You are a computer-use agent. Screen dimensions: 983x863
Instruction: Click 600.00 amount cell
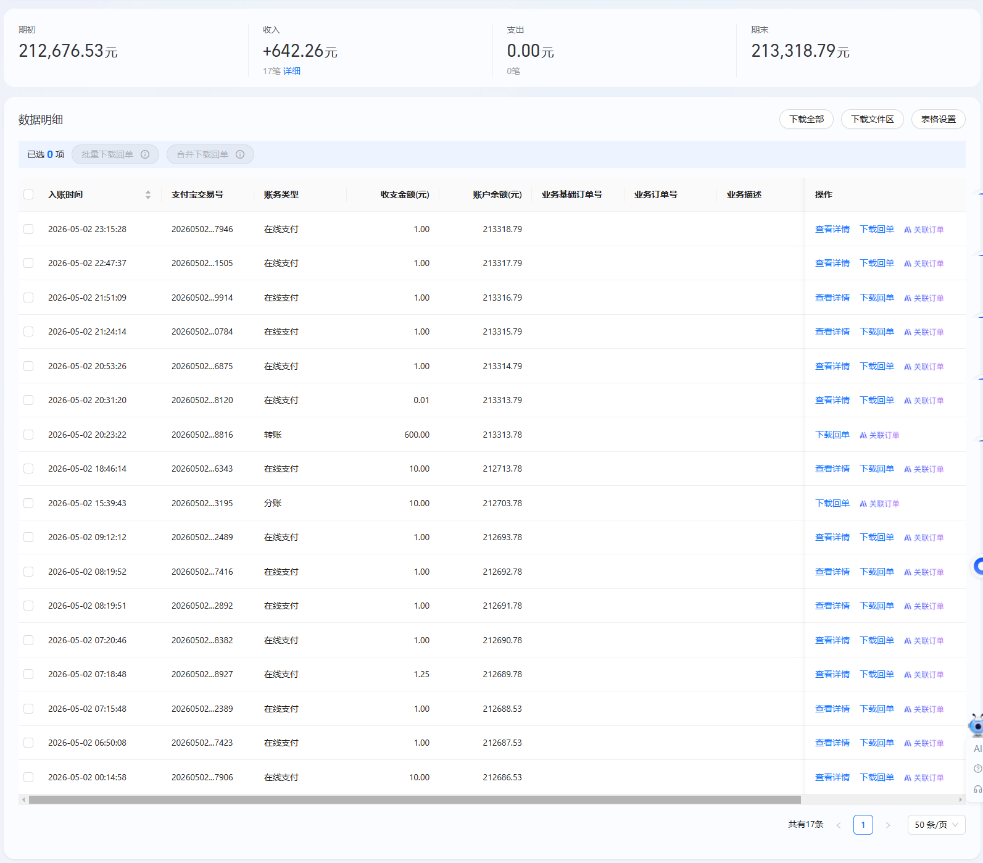tap(417, 435)
